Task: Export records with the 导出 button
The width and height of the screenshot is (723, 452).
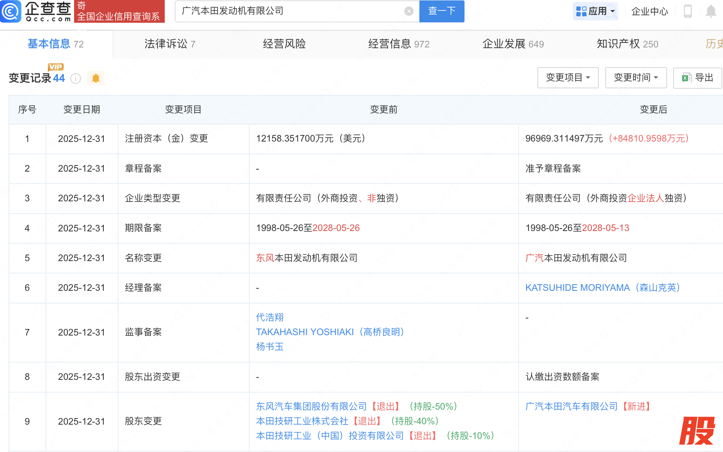Action: tap(698, 78)
